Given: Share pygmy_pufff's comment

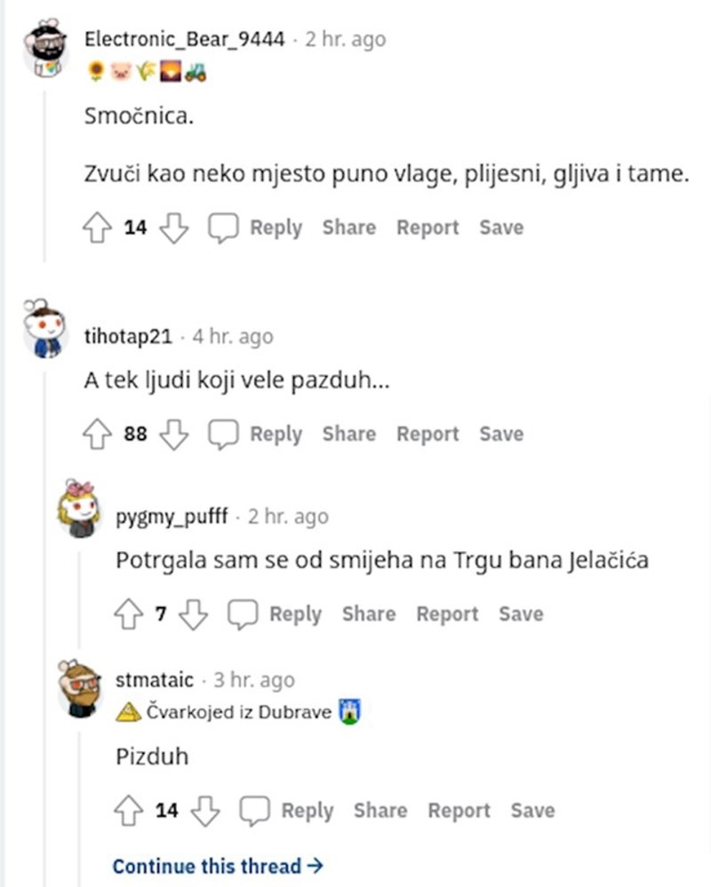Looking at the screenshot, I should click(x=369, y=614).
